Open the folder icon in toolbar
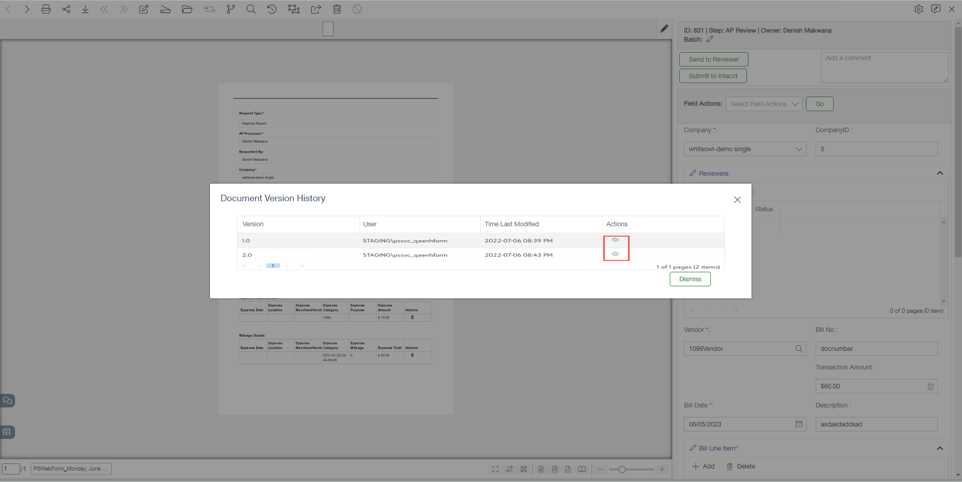 [x=187, y=9]
